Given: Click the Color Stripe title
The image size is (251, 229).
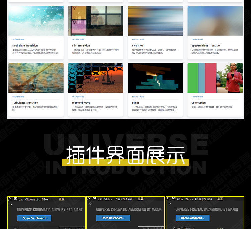Looking at the screenshot, I should click(x=199, y=103).
